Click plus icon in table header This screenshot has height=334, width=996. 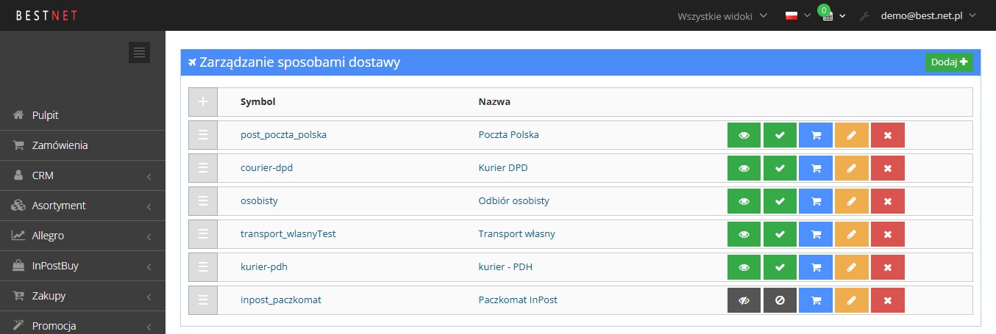click(203, 102)
